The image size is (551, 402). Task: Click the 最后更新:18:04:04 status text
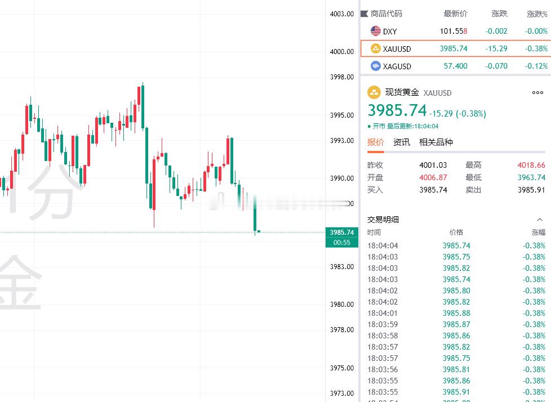pos(412,126)
